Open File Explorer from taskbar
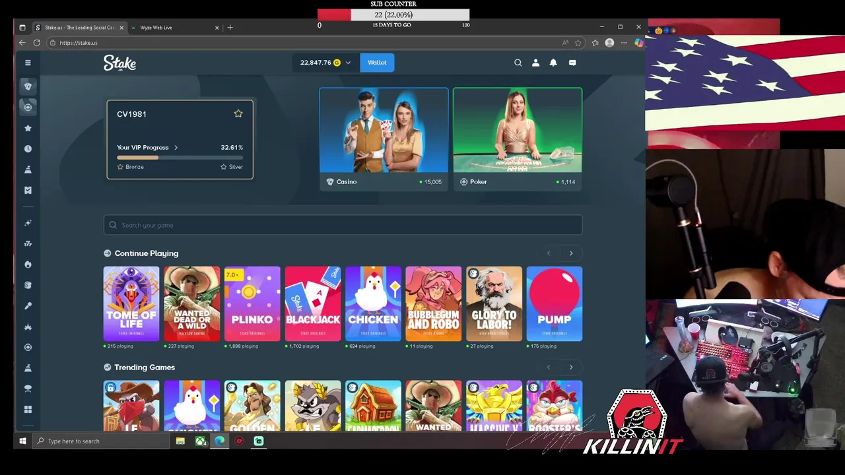Viewport: 845px width, 475px height. (x=180, y=441)
